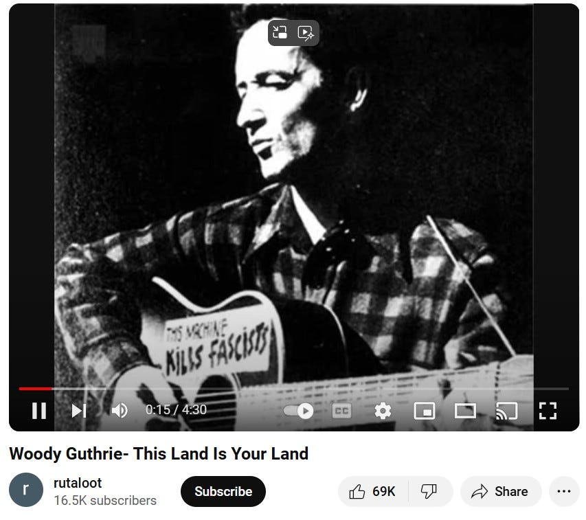Open the more actions ellipsis menu
Screen dimensions: 586x520
click(x=564, y=491)
